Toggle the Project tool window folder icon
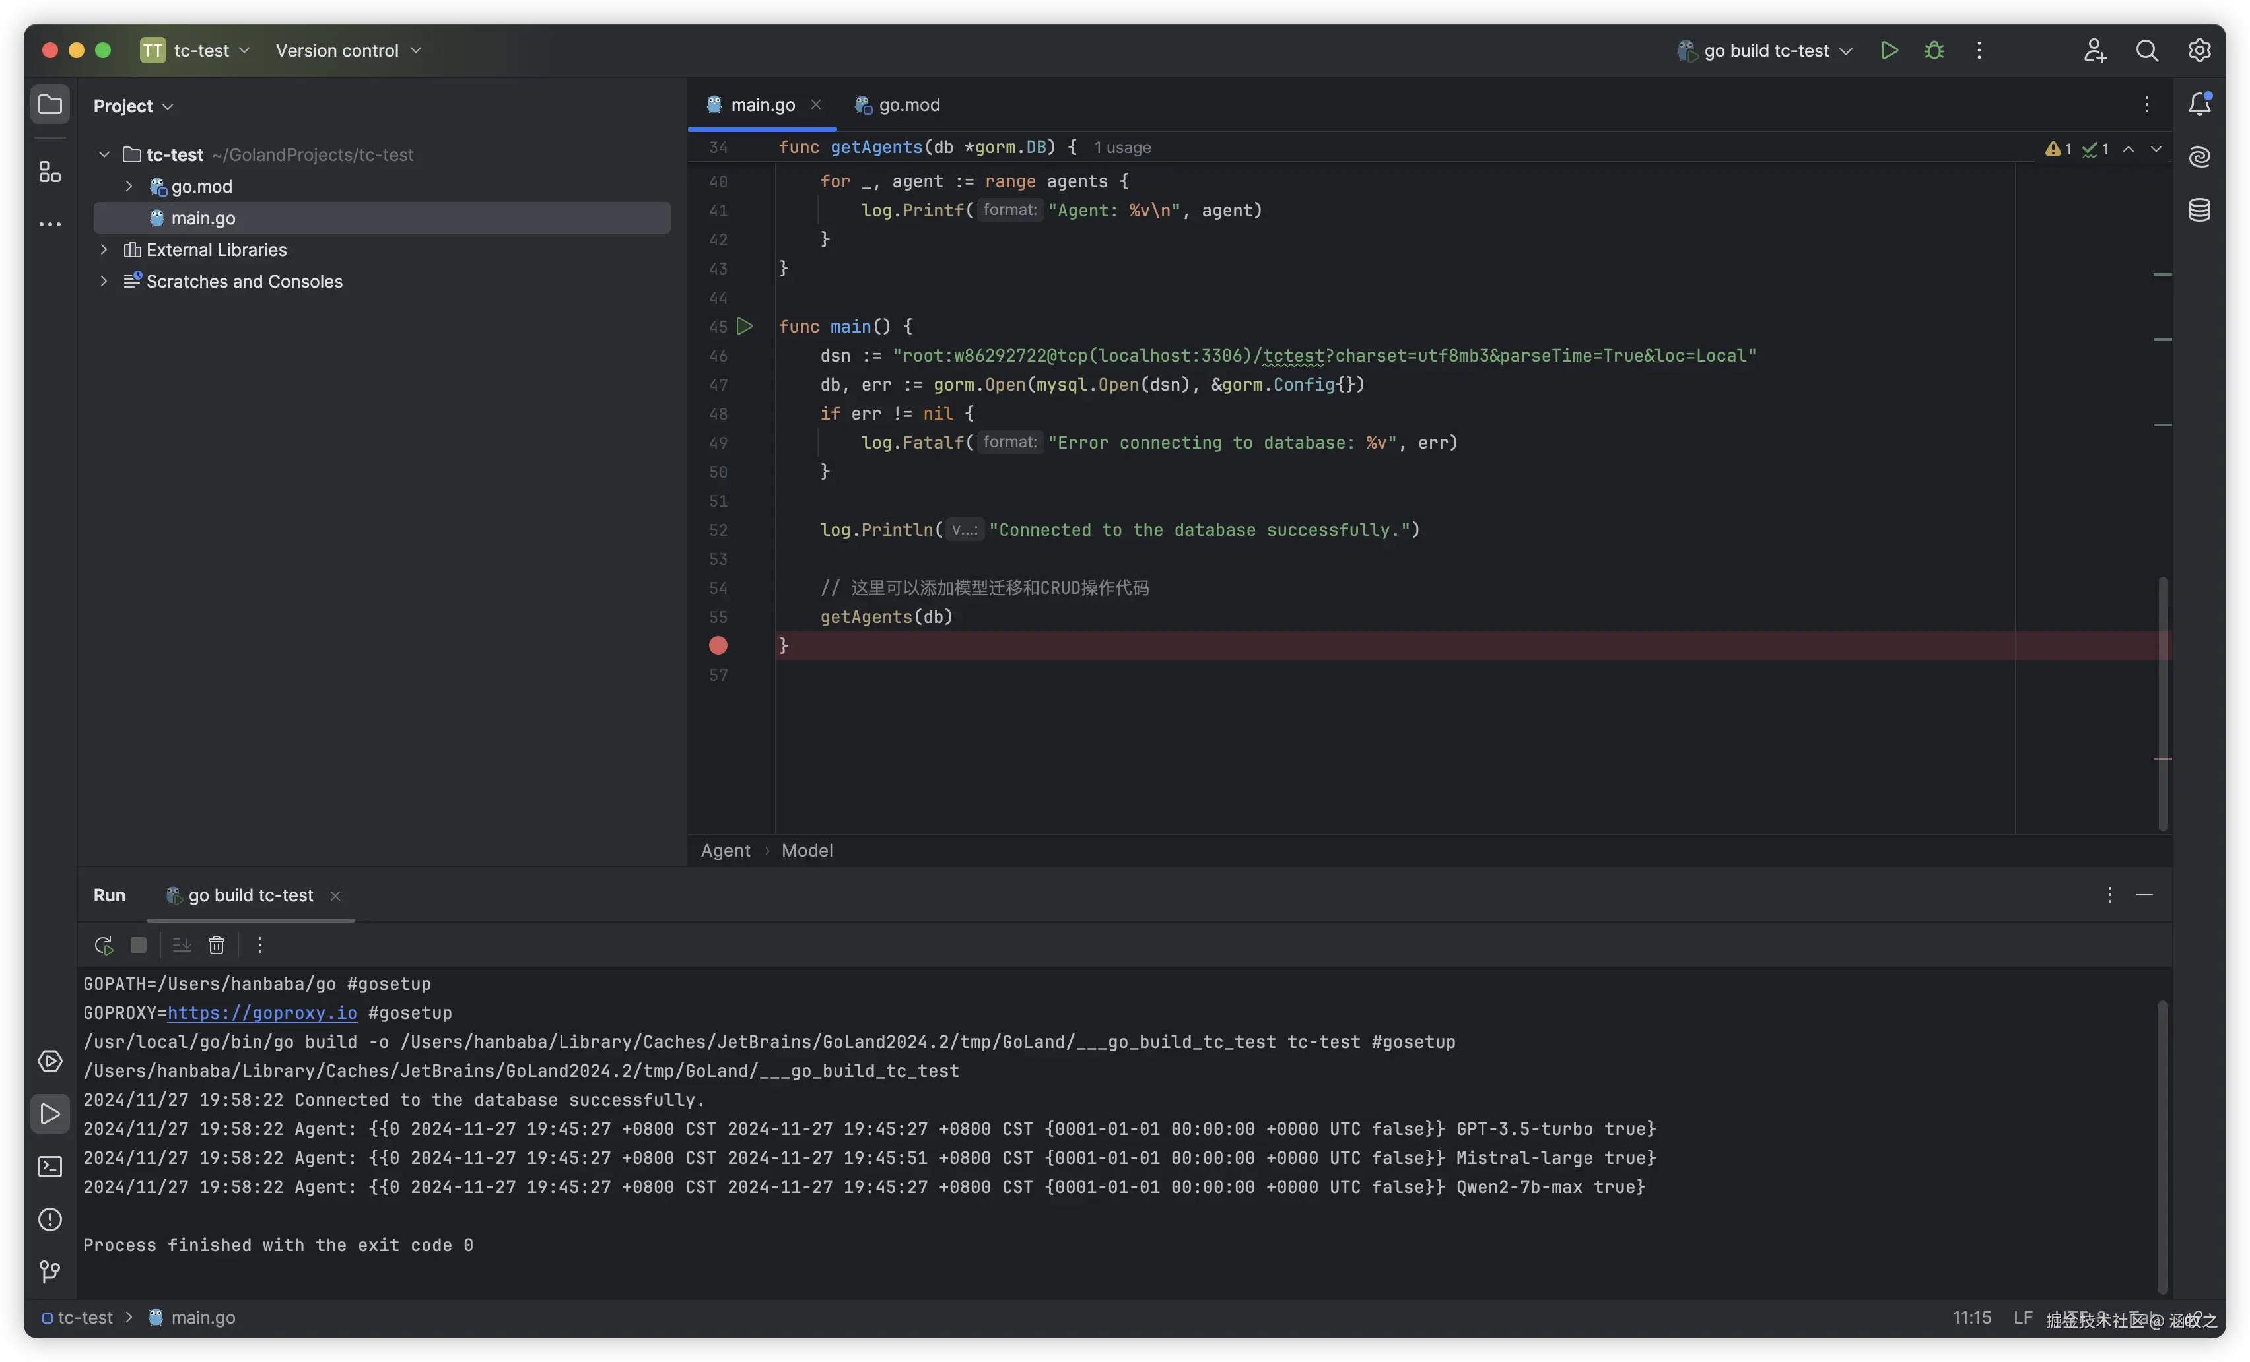This screenshot has height=1362, width=2250. pyautogui.click(x=50, y=104)
